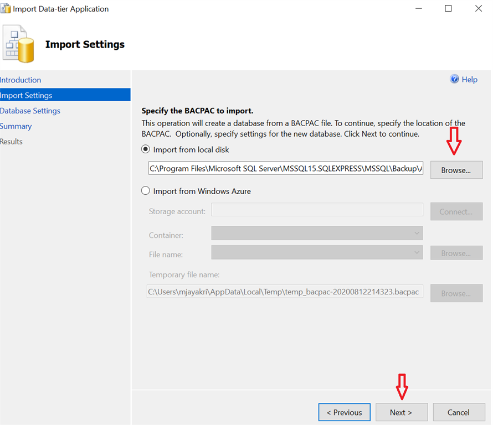Go to Introduction step in sidebar

[21, 80]
